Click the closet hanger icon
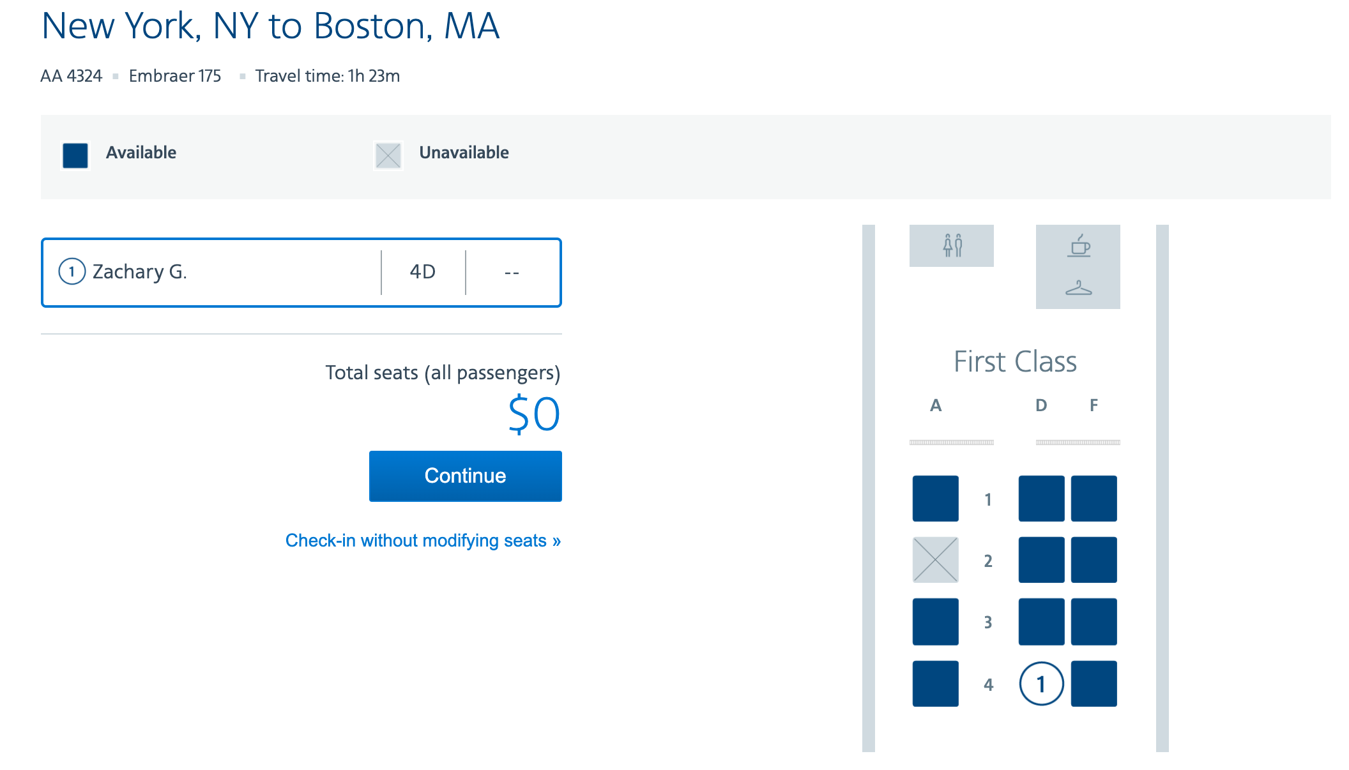Viewport: 1349px width, 770px height. [x=1079, y=288]
